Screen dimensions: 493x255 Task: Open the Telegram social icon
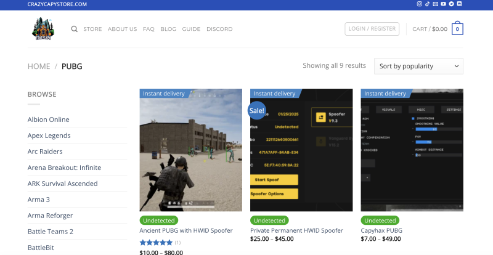click(452, 4)
